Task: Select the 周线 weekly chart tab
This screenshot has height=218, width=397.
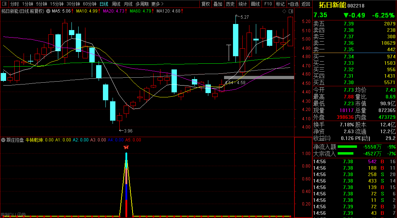Action: pos(116,4)
